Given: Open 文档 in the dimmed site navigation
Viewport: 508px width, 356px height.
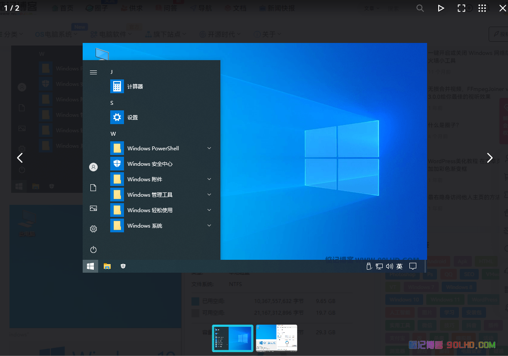Looking at the screenshot, I should pos(235,8).
